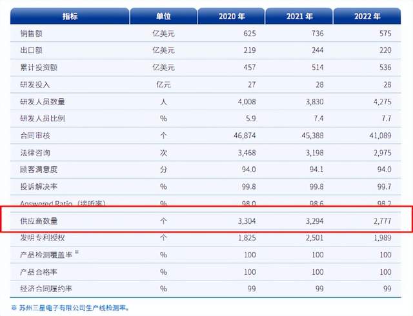413x316 pixels.
Task: Click the 指标 column header
Action: (x=70, y=16)
